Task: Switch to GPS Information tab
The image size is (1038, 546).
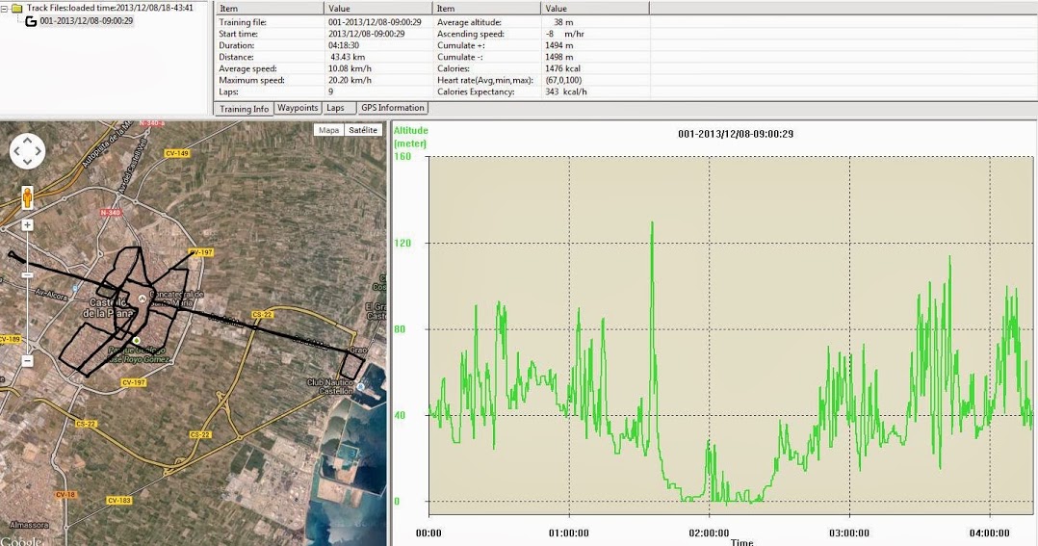Action: coord(392,108)
